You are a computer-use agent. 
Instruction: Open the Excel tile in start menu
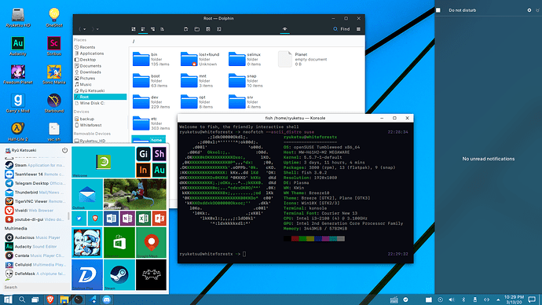[143, 219]
